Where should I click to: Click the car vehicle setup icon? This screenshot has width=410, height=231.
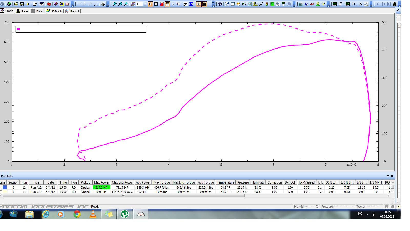coord(312,4)
